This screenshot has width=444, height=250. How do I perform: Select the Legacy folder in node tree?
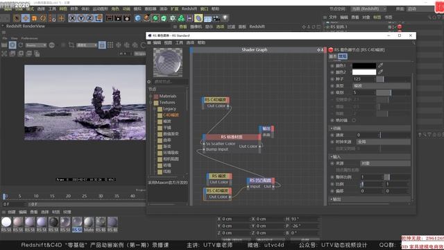click(169, 109)
